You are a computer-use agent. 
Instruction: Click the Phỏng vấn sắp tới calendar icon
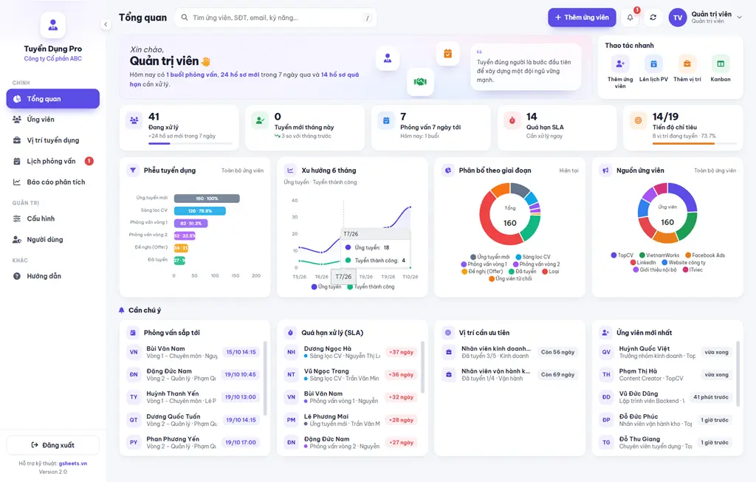click(x=133, y=333)
